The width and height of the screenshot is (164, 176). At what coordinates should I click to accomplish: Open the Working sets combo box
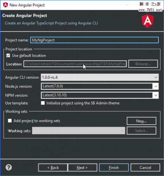(x=78, y=131)
